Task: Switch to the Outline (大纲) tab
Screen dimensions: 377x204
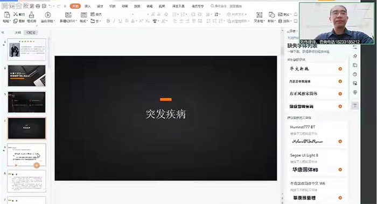Action: pos(18,33)
